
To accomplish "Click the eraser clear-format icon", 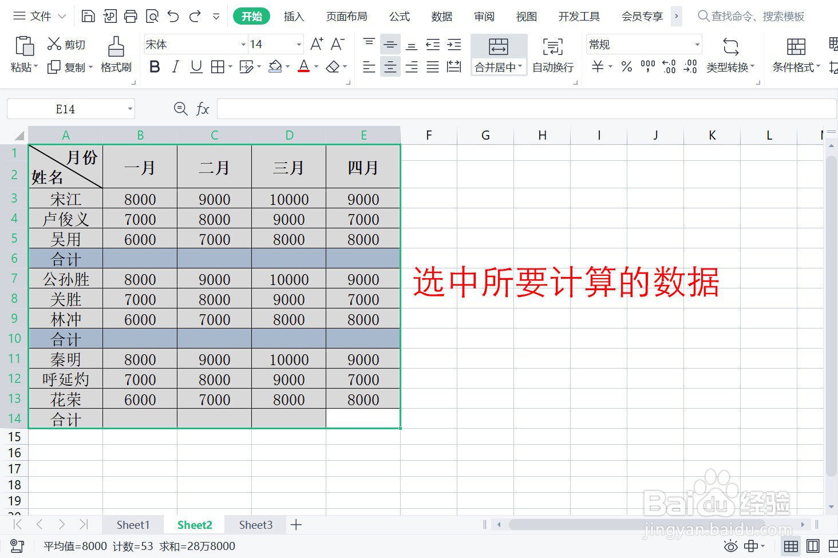I will tap(333, 67).
